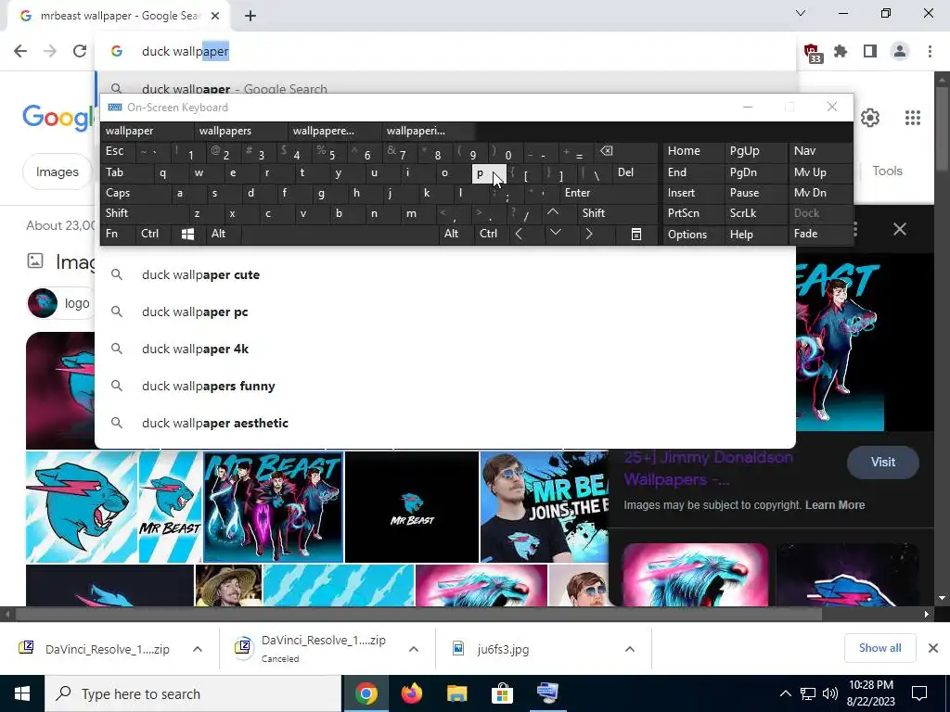950x712 pixels.
Task: Click the Windows key on On-Screen Keyboard
Action: pos(187,234)
